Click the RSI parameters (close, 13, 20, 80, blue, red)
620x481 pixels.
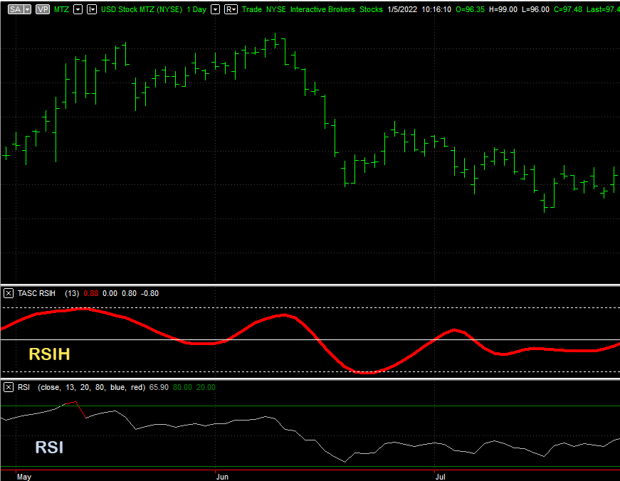91,387
